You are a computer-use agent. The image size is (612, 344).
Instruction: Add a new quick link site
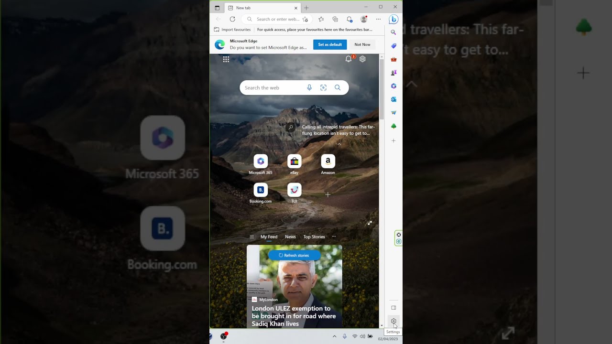click(328, 194)
